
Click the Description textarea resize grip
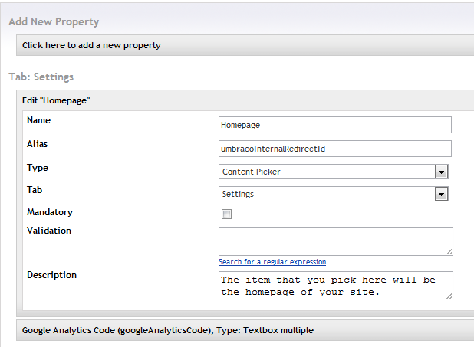tap(449, 296)
